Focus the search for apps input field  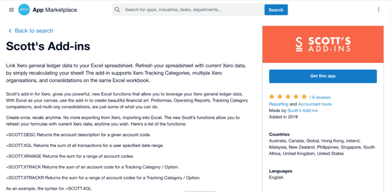click(x=192, y=10)
